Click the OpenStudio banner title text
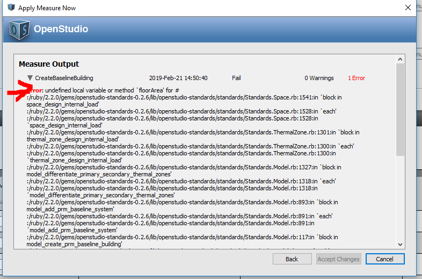The image size is (422, 279). (x=61, y=29)
